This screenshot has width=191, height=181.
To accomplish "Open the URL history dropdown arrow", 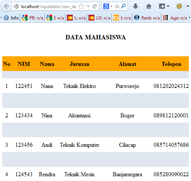I will click(88, 6).
